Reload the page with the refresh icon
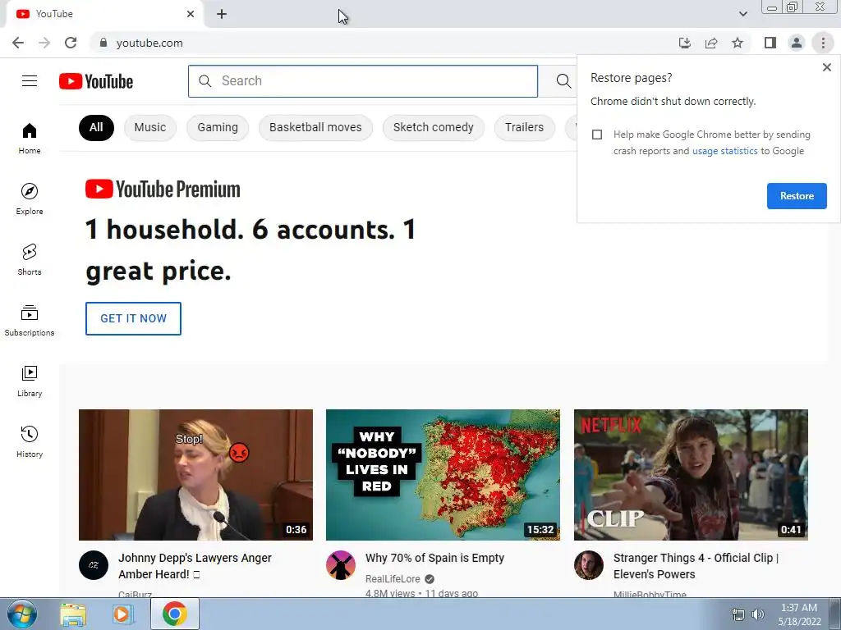The height and width of the screenshot is (630, 841). (x=71, y=43)
